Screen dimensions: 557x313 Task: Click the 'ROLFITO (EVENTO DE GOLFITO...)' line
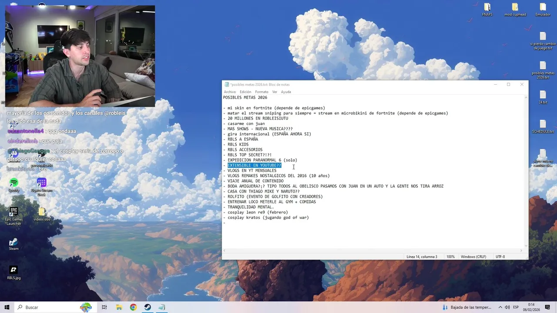click(x=273, y=196)
